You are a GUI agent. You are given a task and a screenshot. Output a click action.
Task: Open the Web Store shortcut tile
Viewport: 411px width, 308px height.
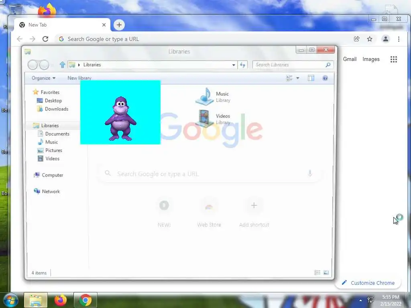(209, 212)
